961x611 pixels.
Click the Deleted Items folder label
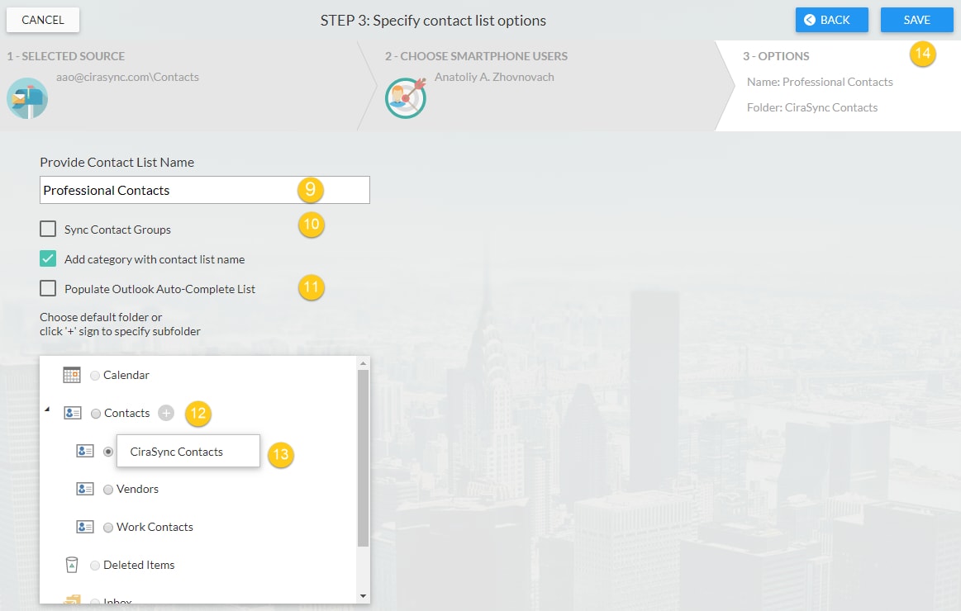[x=139, y=565]
